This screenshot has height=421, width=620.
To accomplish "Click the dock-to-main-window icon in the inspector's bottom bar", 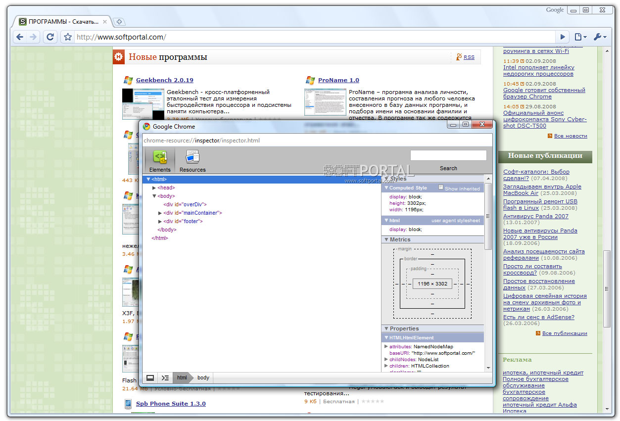I will coord(150,378).
